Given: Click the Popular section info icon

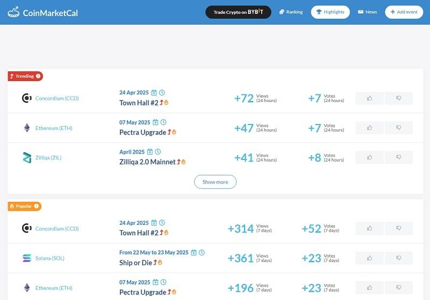Looking at the screenshot, I should 36,206.
